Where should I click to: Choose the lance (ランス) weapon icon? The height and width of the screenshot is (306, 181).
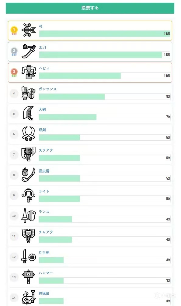click(x=29, y=216)
